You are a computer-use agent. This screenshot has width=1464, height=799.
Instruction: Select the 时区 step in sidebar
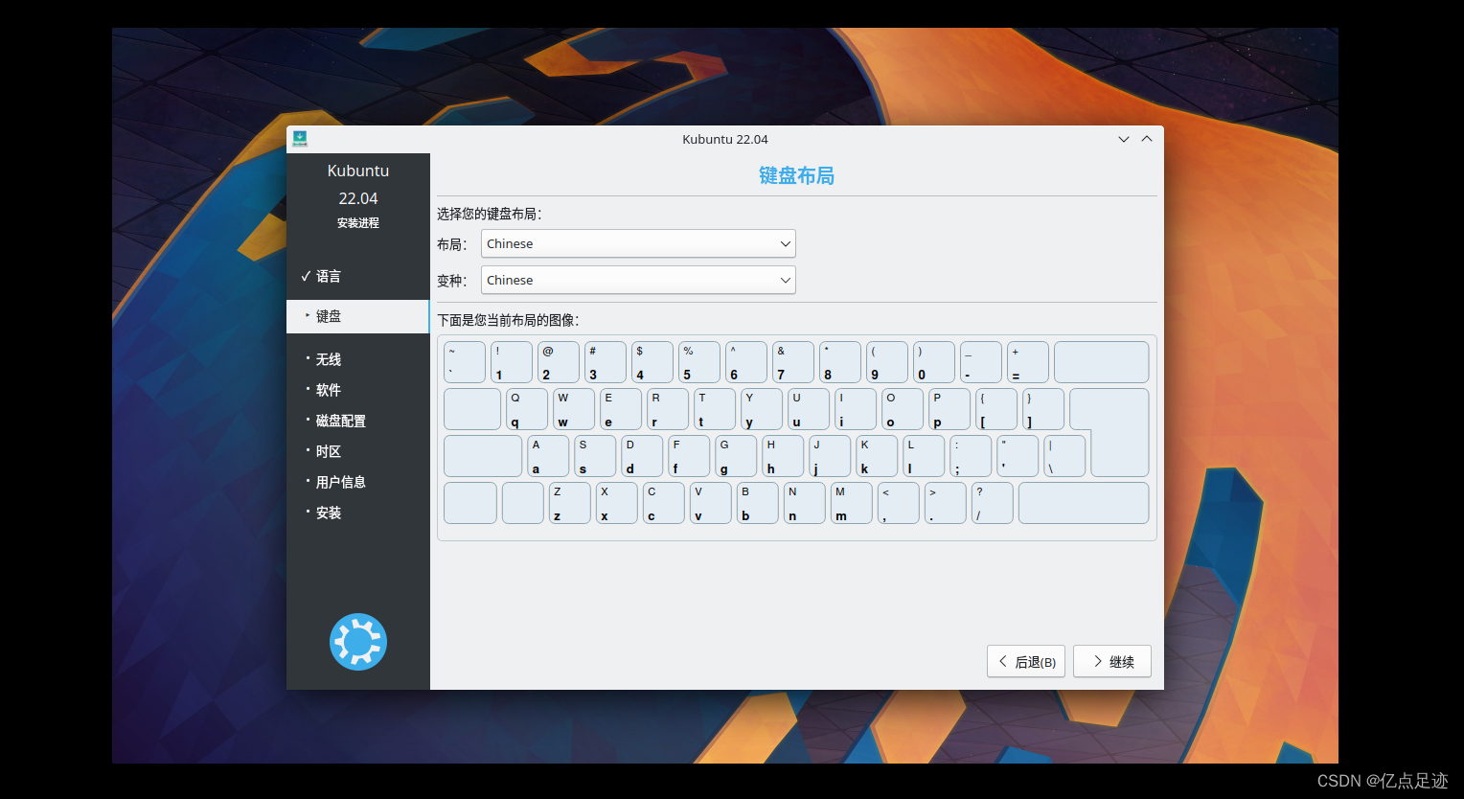329,451
